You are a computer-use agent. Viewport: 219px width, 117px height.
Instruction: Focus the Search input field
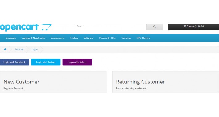pyautogui.click(x=110, y=27)
